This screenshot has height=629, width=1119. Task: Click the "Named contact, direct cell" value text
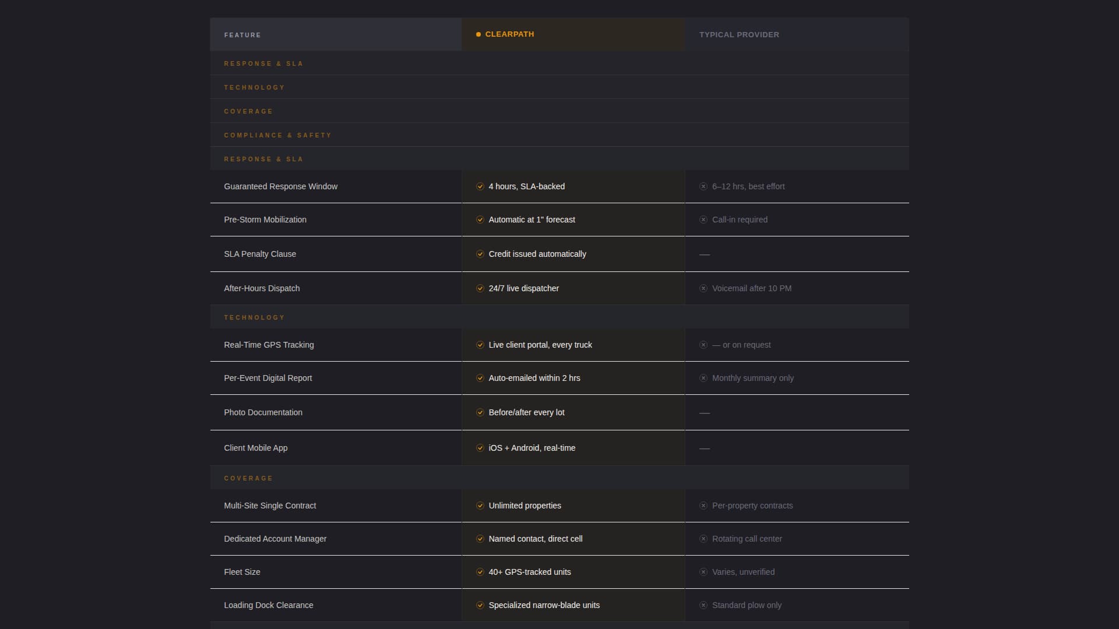pyautogui.click(x=536, y=539)
